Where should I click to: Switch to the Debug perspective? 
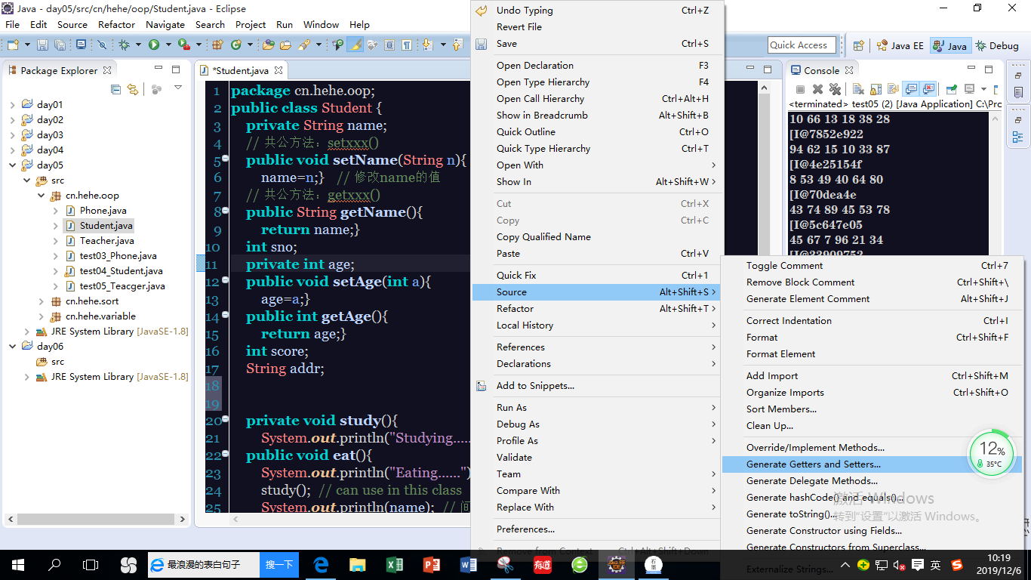(997, 45)
